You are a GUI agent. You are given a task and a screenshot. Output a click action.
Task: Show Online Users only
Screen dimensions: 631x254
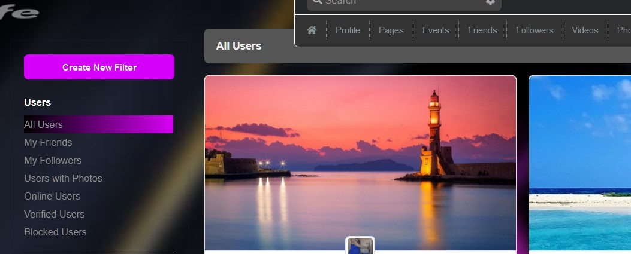coord(52,196)
